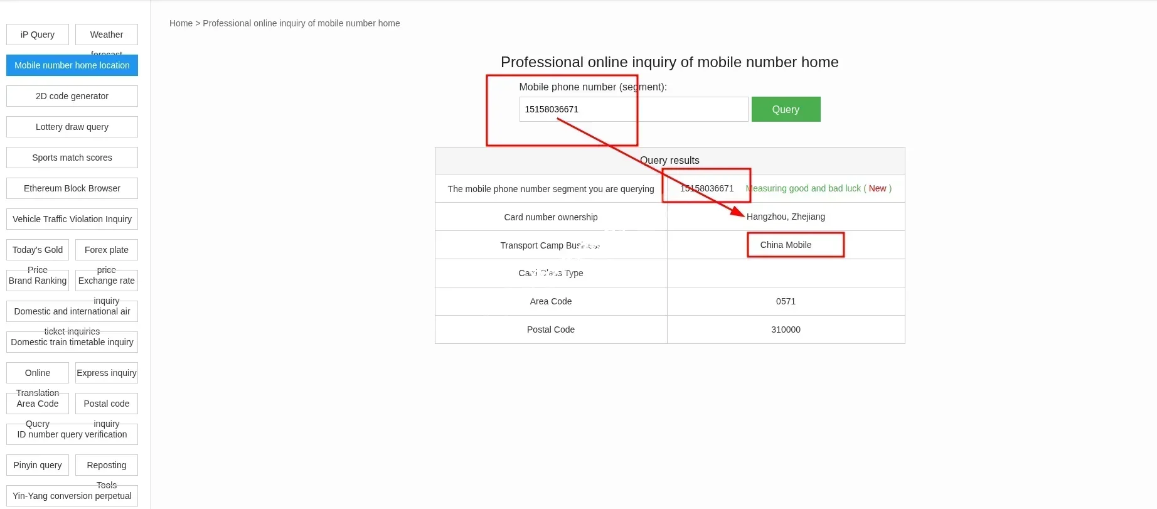Open the Ethereum Block Browser
This screenshot has height=509, width=1157.
pos(72,188)
